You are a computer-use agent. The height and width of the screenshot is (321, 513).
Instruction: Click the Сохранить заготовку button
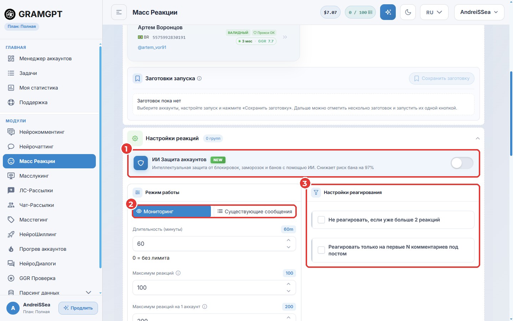(442, 78)
